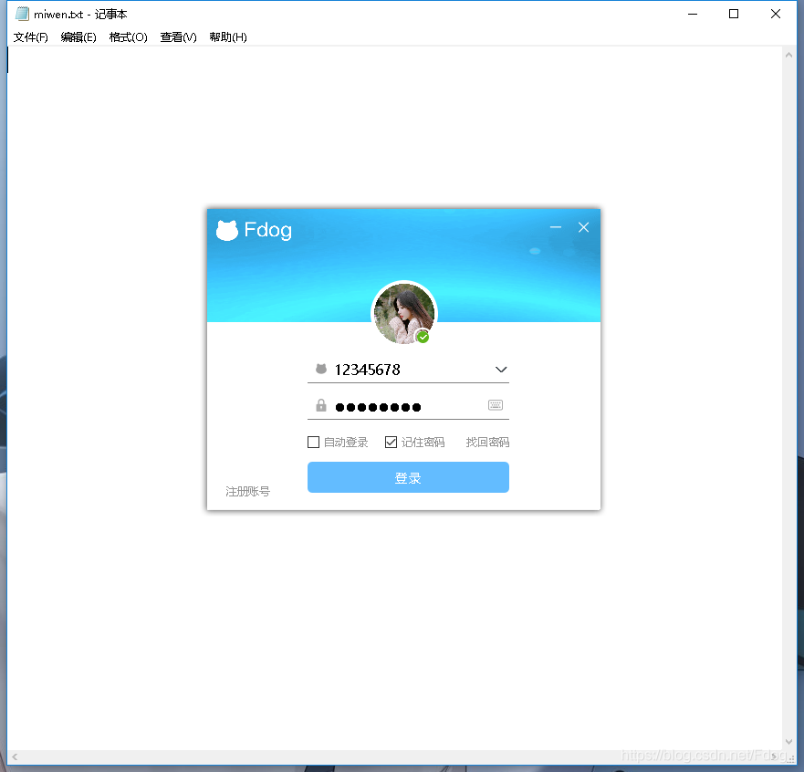Click the 登录 button
Screen dimensions: 804x772
408,477
